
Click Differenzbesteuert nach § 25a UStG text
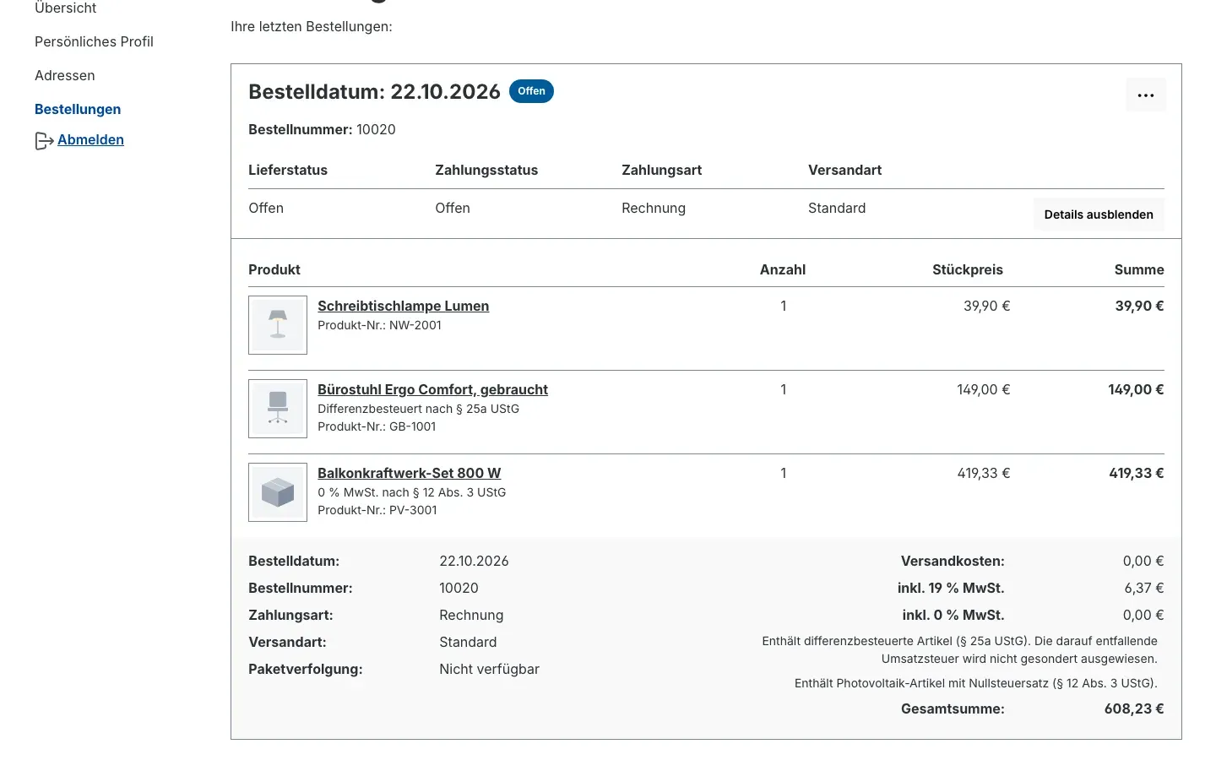pyautogui.click(x=418, y=409)
